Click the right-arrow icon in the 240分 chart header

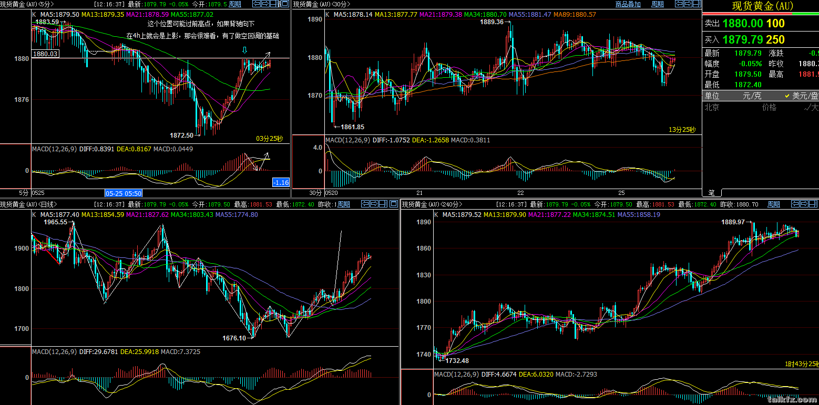[804, 204]
